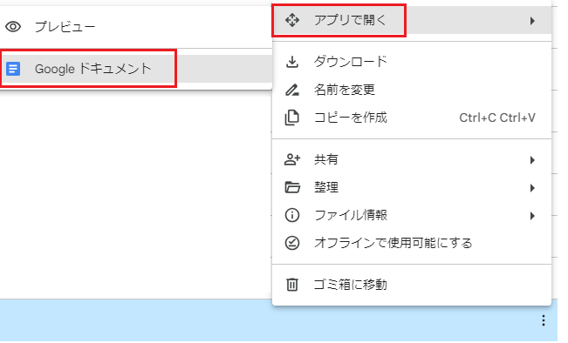Open the 共有 menu entry
Screen dimensions: 568x343
point(412,159)
